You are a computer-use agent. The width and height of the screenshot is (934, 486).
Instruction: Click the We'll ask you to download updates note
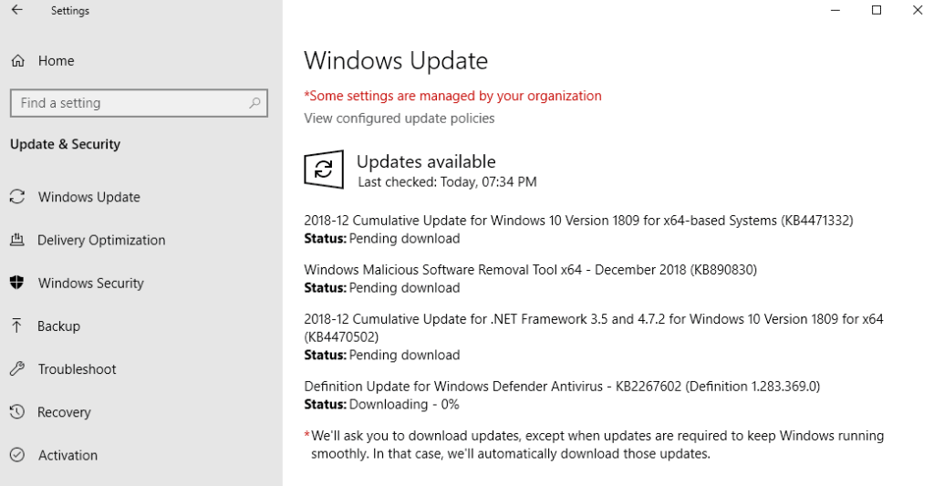click(594, 445)
